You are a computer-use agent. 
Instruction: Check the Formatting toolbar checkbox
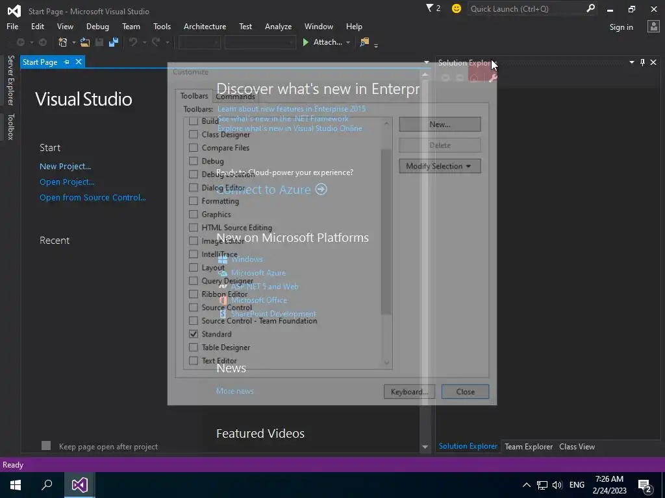click(x=194, y=201)
